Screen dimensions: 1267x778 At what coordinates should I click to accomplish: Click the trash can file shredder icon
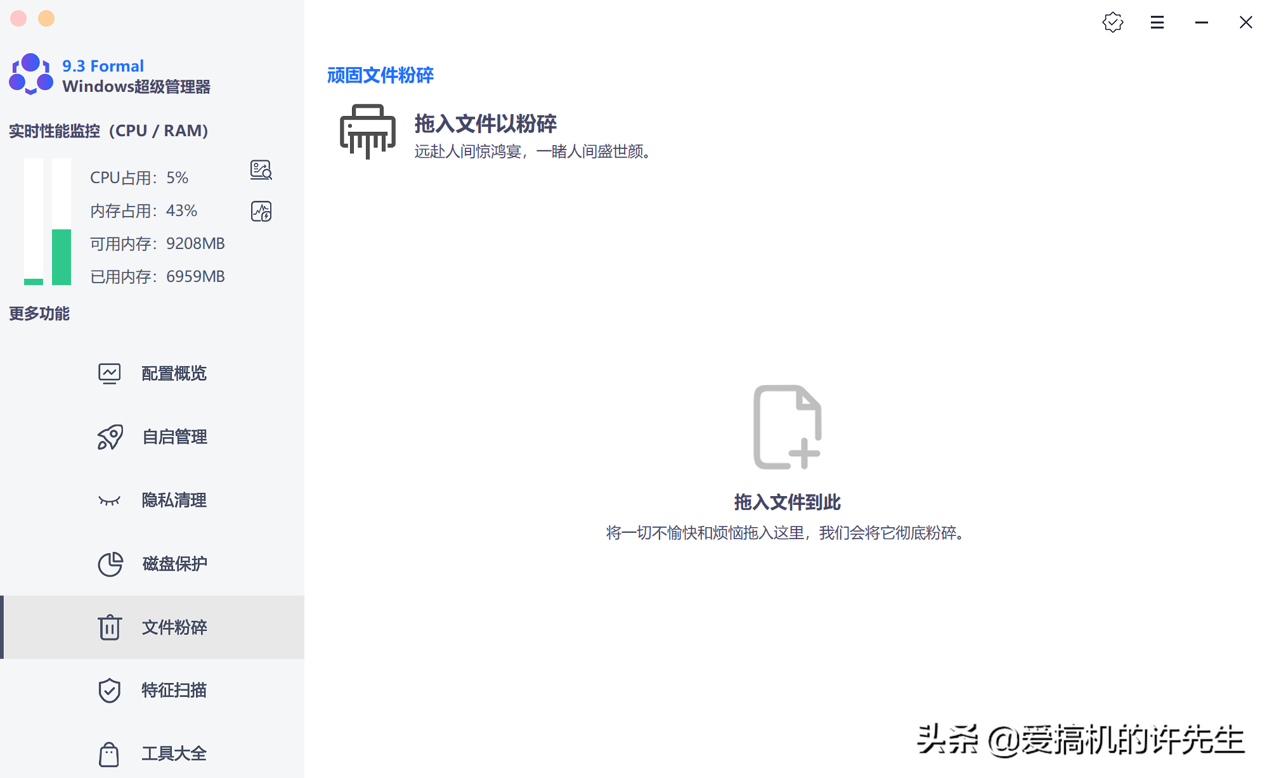(109, 627)
